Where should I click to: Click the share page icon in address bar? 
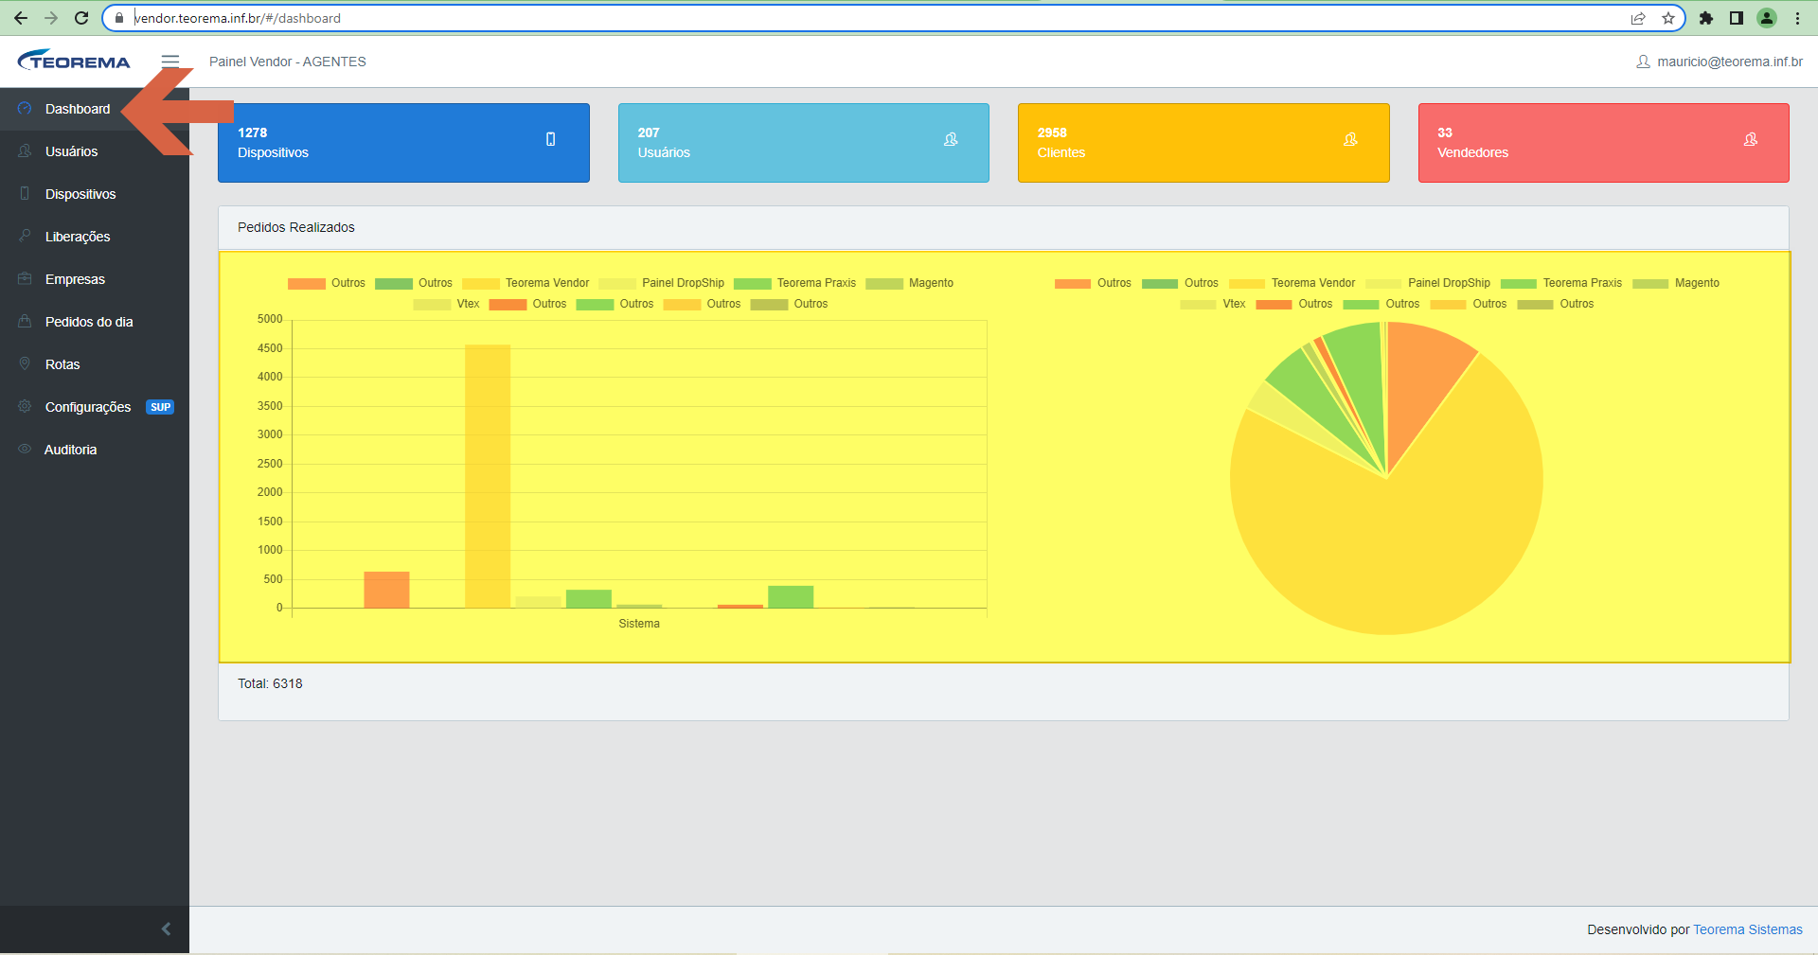pyautogui.click(x=1638, y=18)
